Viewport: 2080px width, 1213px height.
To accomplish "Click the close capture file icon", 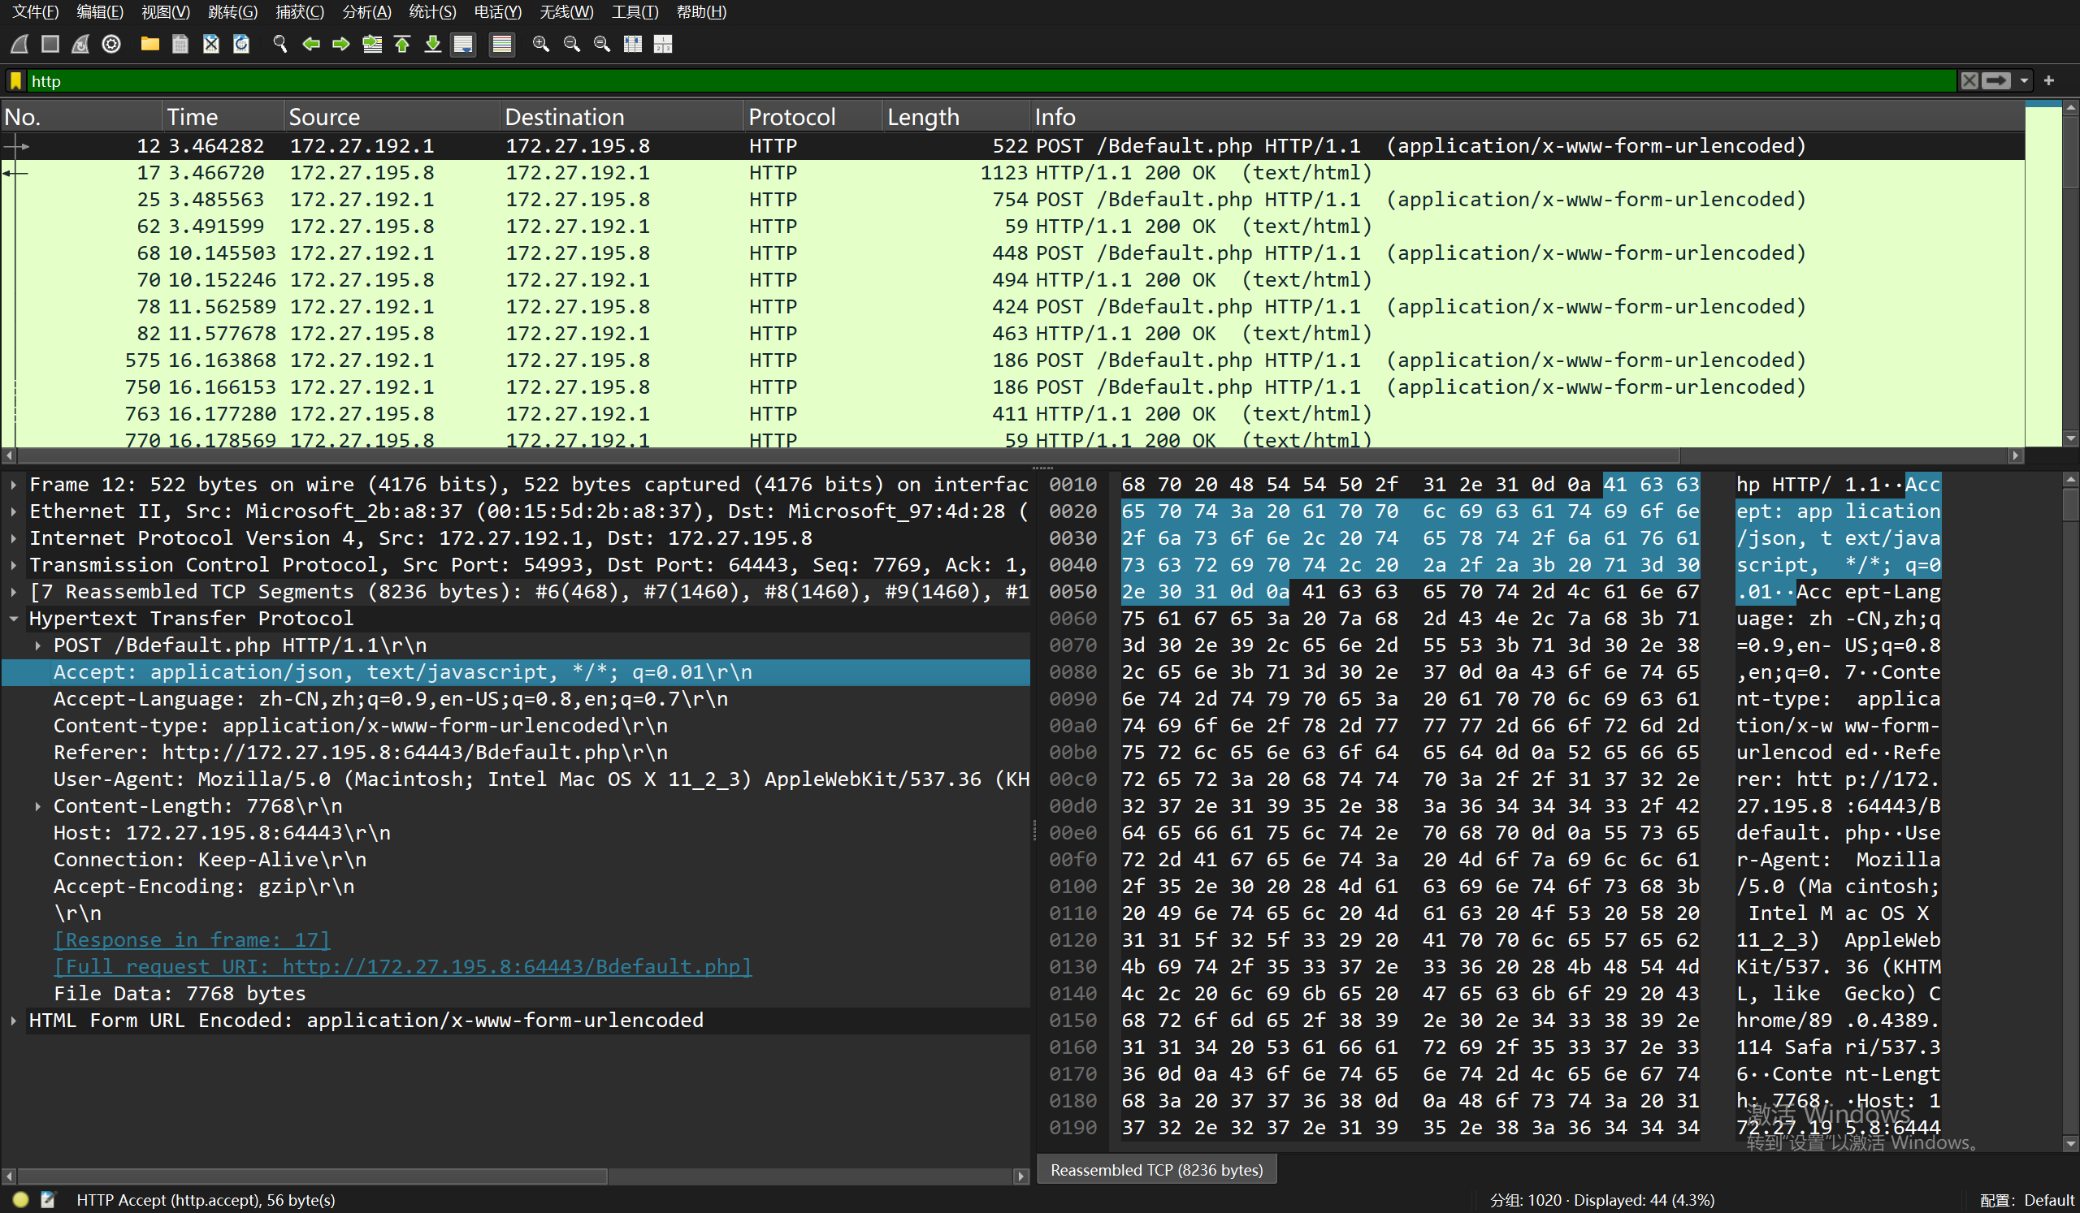I will pos(210,45).
